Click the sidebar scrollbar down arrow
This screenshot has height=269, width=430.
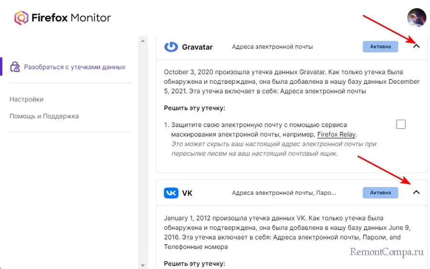pyautogui.click(x=142, y=265)
